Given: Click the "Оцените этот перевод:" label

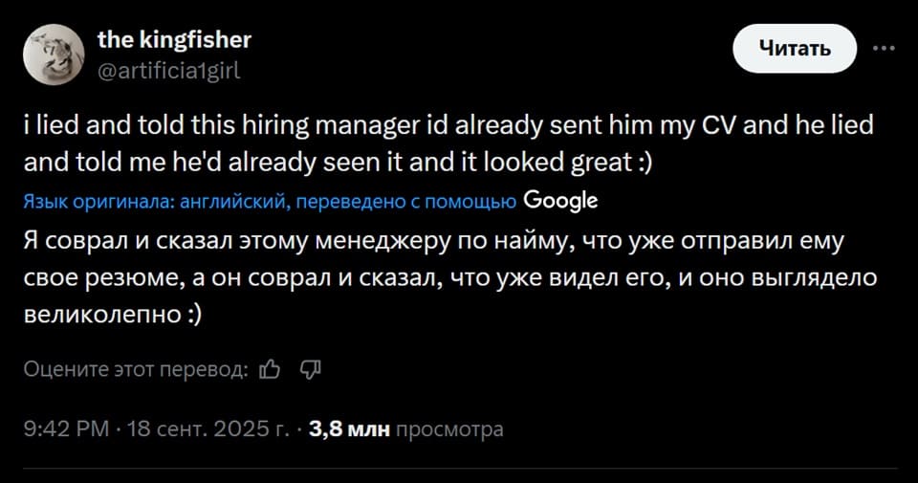Looking at the screenshot, I should click(x=136, y=369).
